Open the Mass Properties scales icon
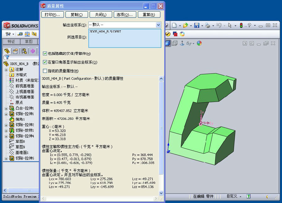This screenshot has width=282, height=203. point(27,34)
